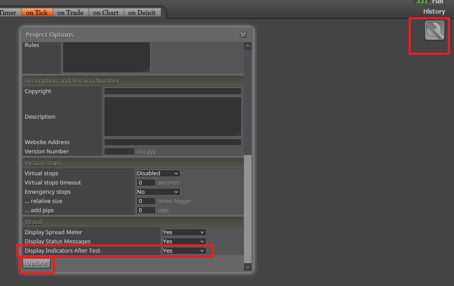
Task: Click the Full label at top right
Action: tap(438, 2)
